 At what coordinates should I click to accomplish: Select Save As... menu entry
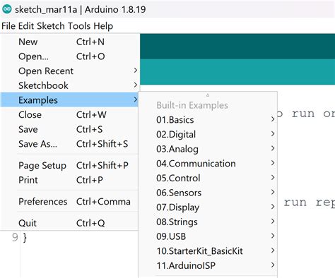69,144
